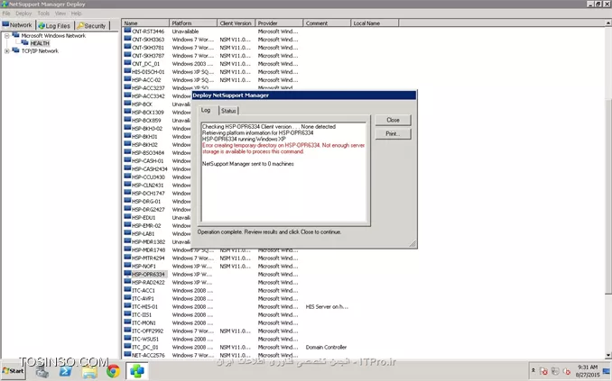Select the ITC-WSUS1 entry
The height and width of the screenshot is (381, 612).
click(145, 339)
